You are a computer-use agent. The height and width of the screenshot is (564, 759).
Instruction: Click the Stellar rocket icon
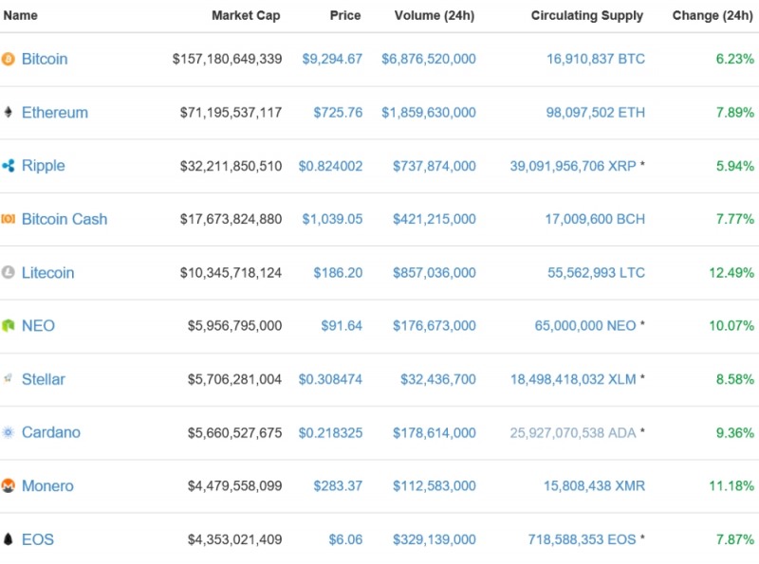[9, 379]
